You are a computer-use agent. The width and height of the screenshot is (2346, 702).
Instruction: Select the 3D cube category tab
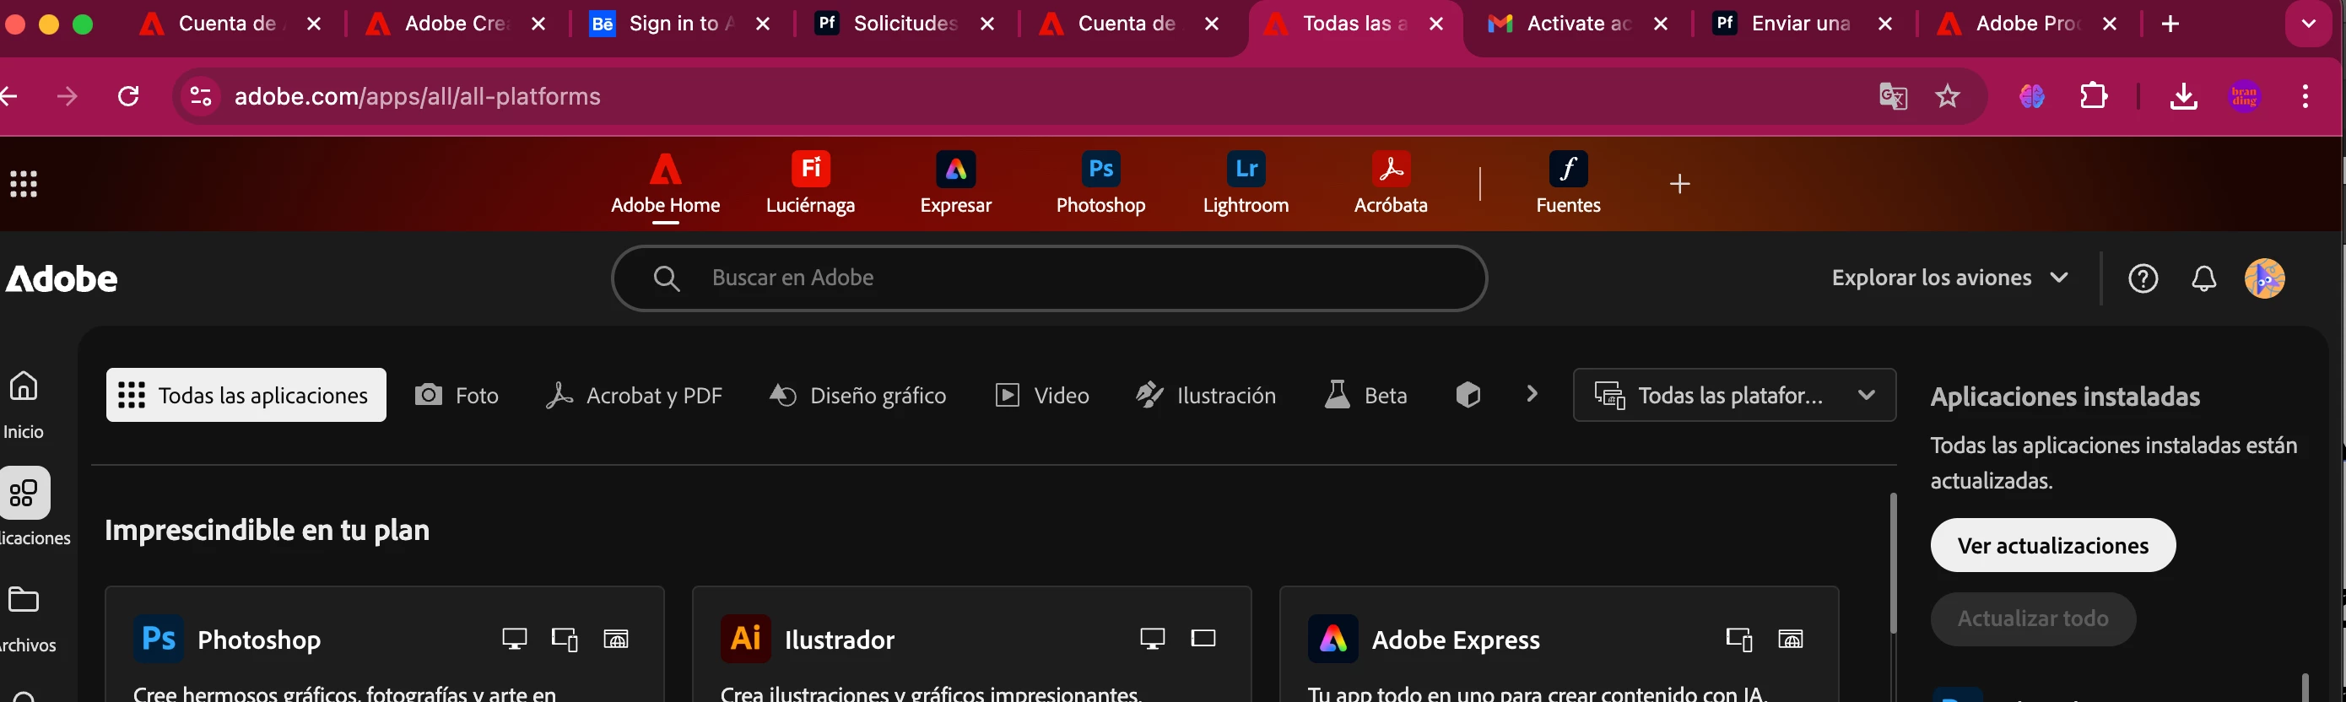click(x=1468, y=394)
